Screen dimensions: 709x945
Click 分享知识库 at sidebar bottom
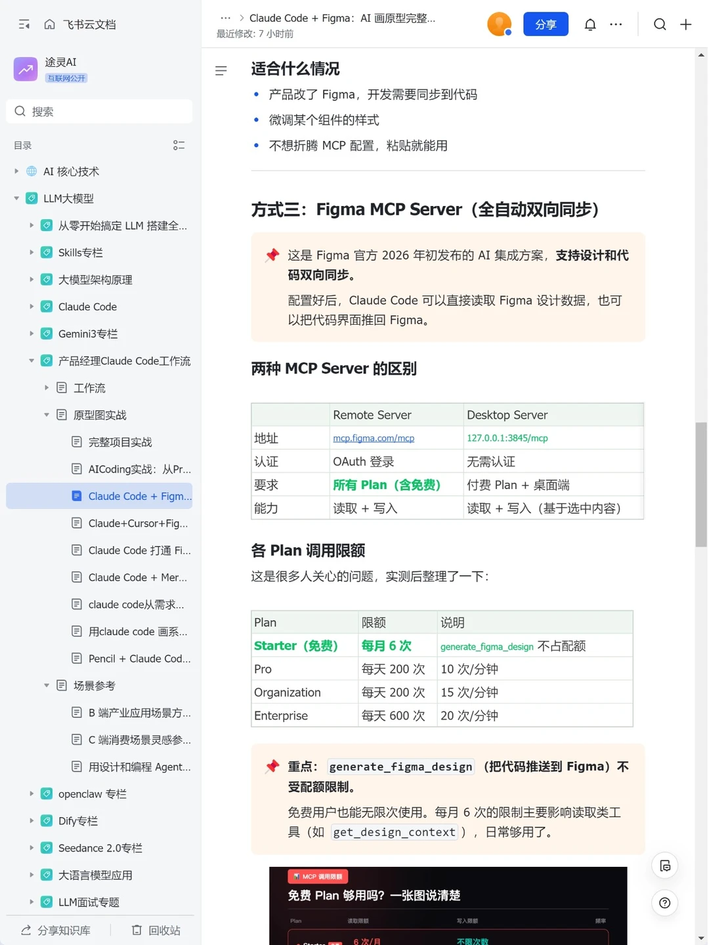point(56,930)
